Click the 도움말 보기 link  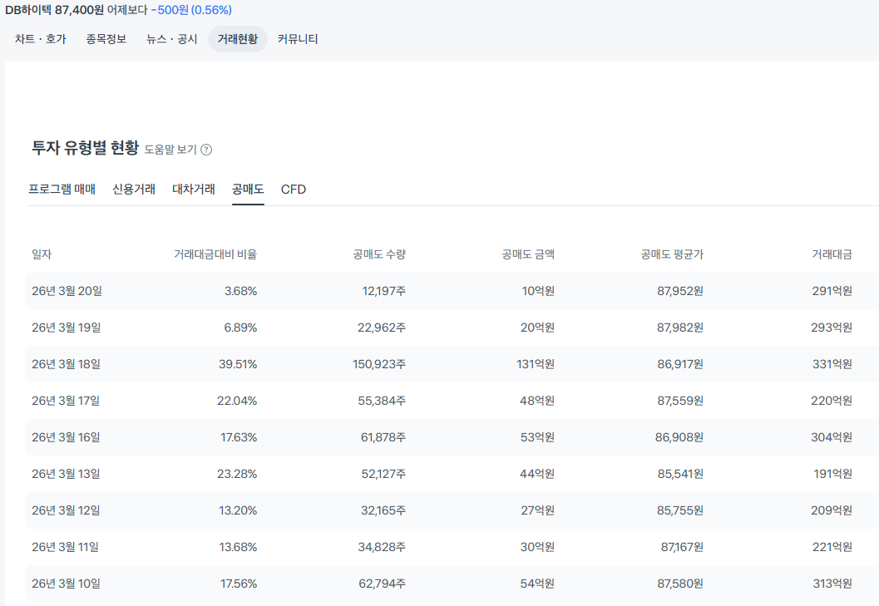pyautogui.click(x=170, y=150)
